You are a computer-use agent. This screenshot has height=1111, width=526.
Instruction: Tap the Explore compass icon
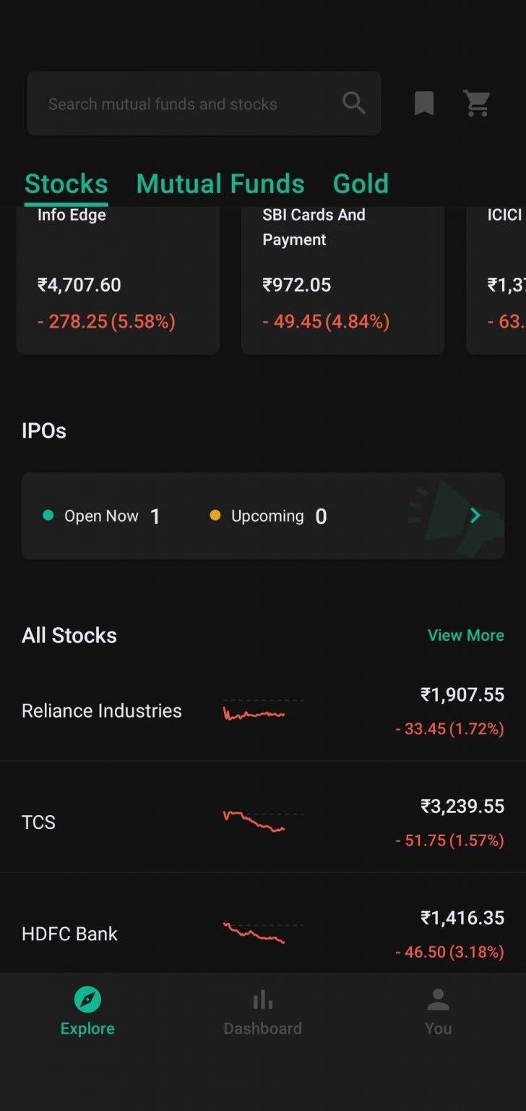click(x=87, y=1000)
